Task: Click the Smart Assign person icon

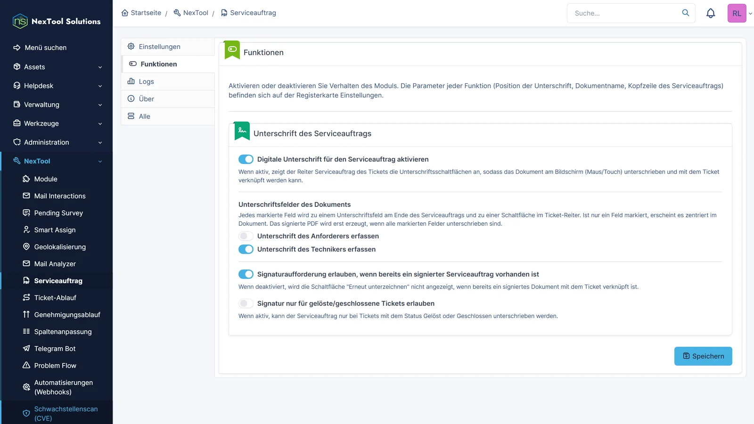Action: [26, 229]
